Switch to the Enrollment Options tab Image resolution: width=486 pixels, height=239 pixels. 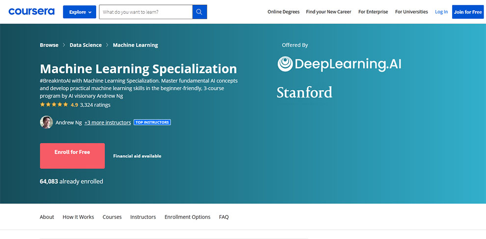click(187, 217)
